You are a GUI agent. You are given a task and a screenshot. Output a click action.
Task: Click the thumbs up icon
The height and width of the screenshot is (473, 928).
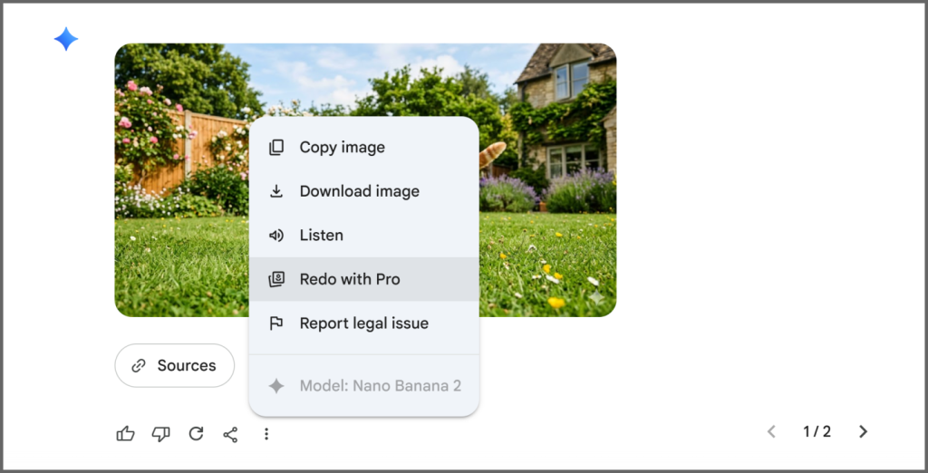click(x=125, y=434)
